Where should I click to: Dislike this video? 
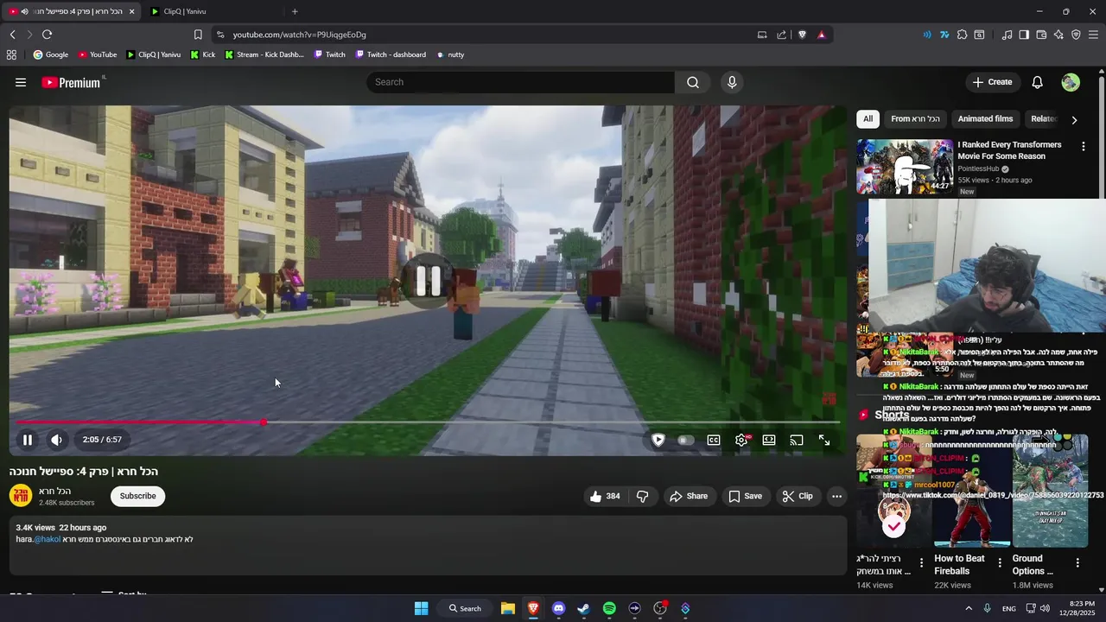(x=642, y=496)
